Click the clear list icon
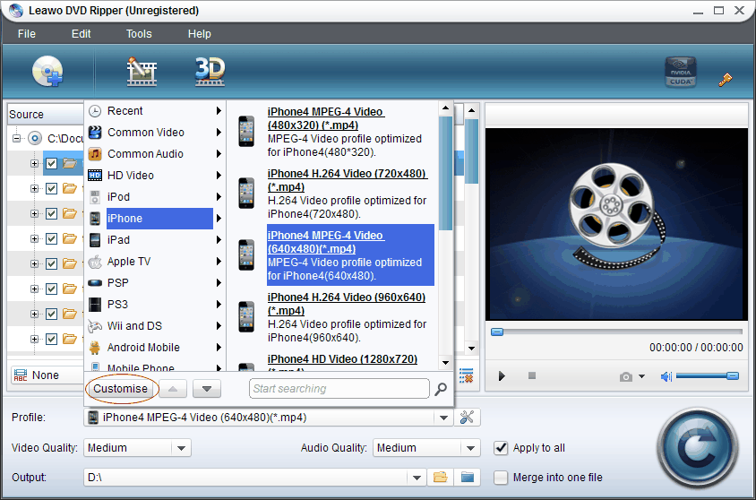 pos(466,375)
